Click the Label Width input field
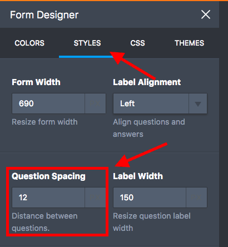 pos(150,197)
